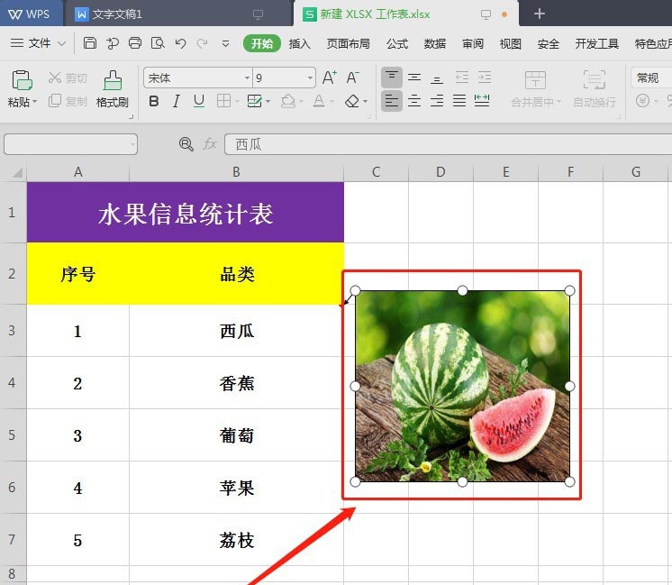Open the font name dropdown showing 宋体
Viewport: 672px width, 585px height.
tap(198, 78)
